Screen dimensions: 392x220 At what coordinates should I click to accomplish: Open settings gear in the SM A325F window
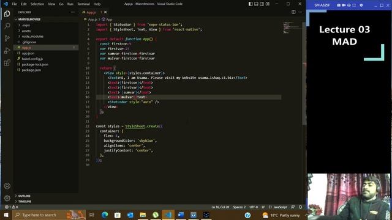361,5
